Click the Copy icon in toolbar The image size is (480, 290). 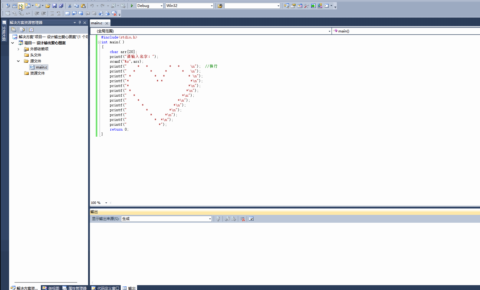[x=76, y=6]
